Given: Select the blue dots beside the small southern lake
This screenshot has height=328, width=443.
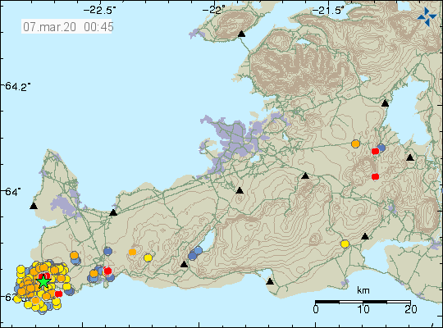Looking at the screenshot, I should coord(195,253).
